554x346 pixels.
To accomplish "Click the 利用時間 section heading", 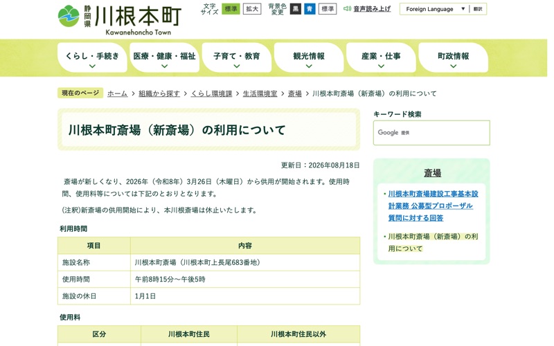I will [73, 229].
